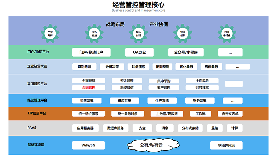This screenshot has height=159, width=277.
Task: Open the 门户/移动门户 box
Action: point(91,52)
